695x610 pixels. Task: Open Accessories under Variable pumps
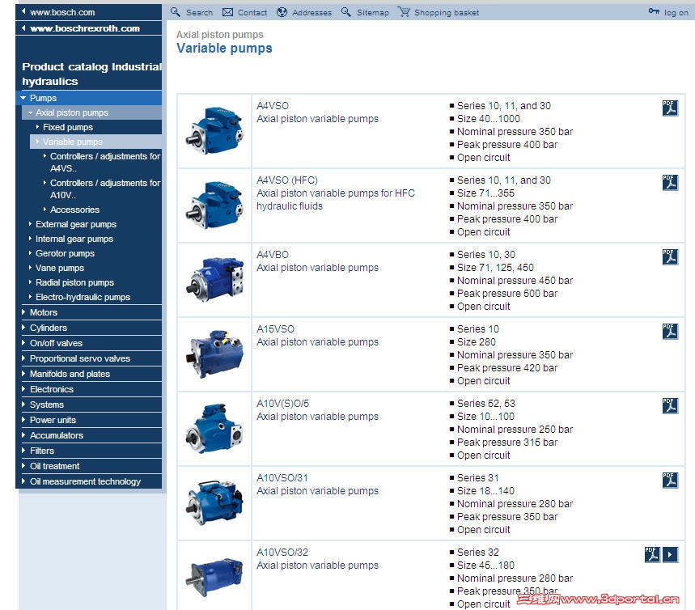coord(74,210)
